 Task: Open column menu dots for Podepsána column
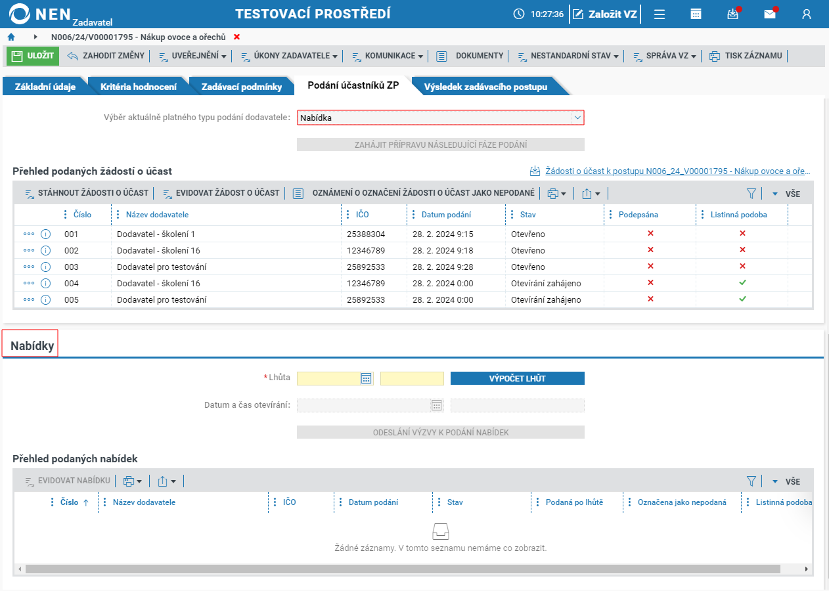tap(610, 215)
